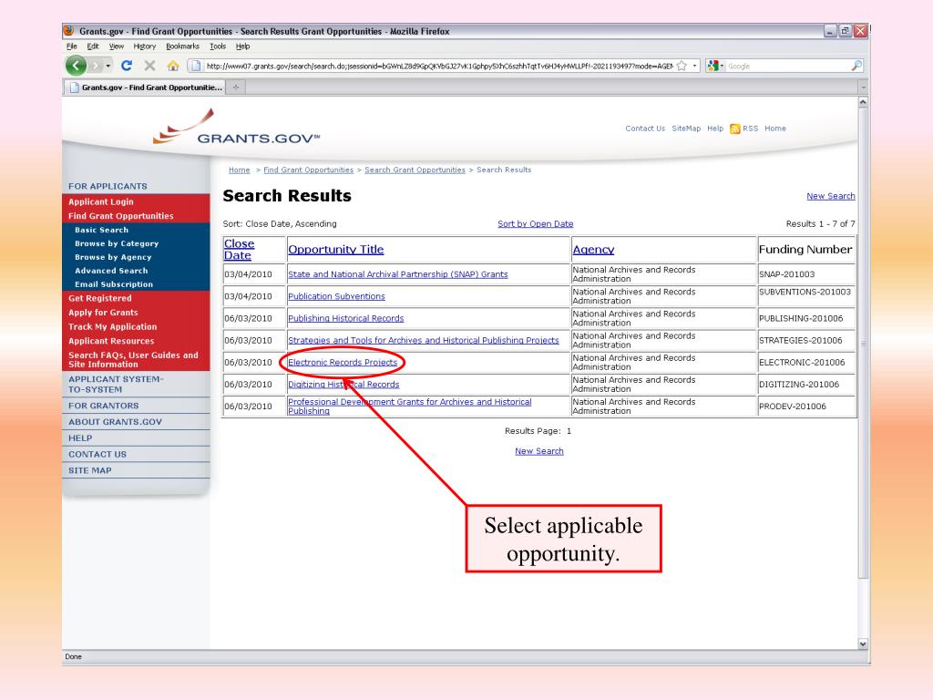
Task: Select the Grants.gov Find Grant Opportunities tab
Action: point(145,87)
